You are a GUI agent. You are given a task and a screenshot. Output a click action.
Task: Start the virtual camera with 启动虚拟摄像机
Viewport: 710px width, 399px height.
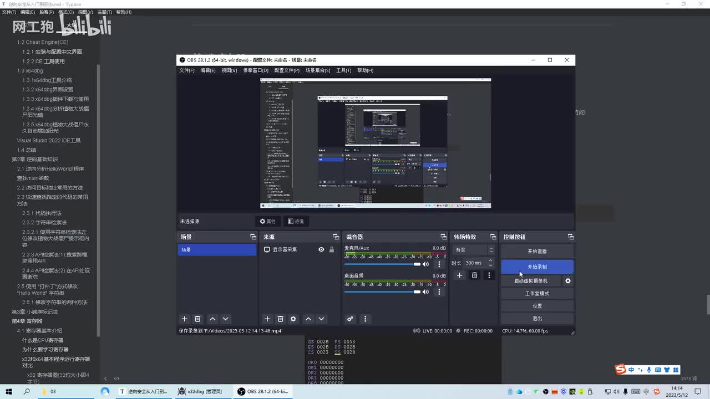[x=531, y=281]
